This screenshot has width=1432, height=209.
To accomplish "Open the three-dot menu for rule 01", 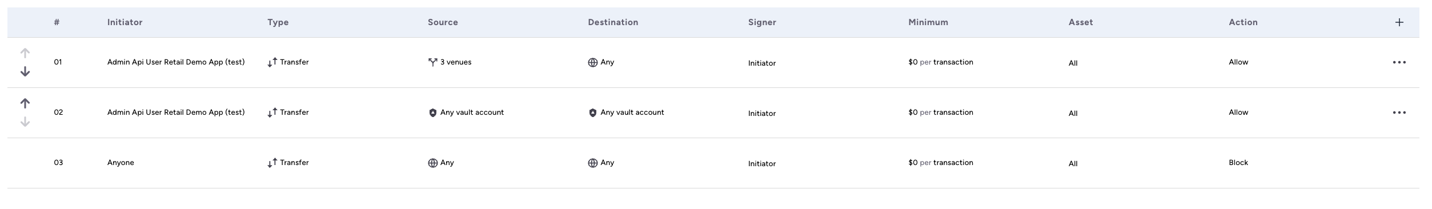I will point(1399,62).
